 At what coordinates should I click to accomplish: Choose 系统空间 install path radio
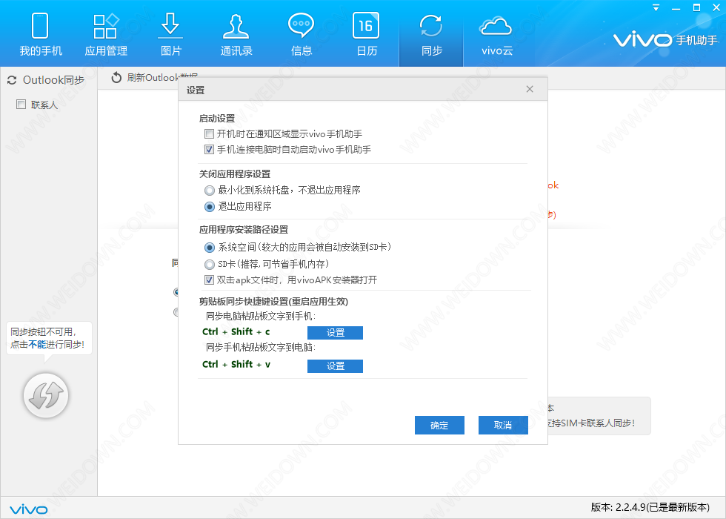tap(210, 248)
